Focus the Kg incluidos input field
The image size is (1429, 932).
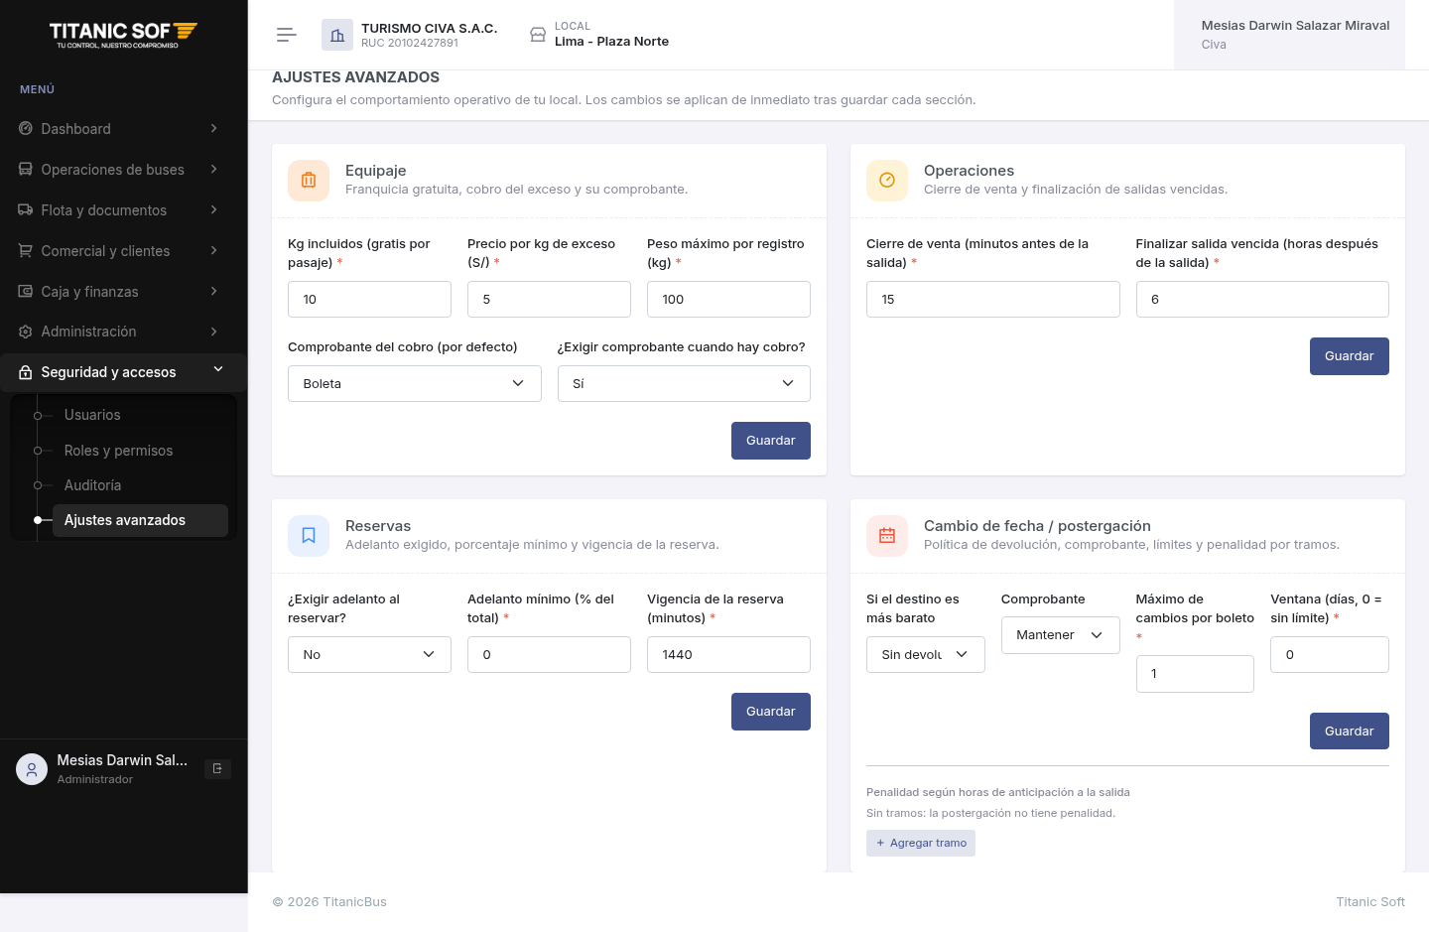pos(369,299)
